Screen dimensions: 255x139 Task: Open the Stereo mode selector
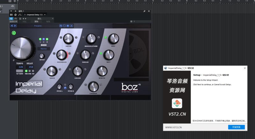point(43,49)
